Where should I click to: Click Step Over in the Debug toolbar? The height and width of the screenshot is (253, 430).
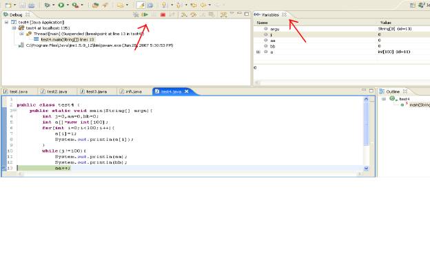point(194,14)
